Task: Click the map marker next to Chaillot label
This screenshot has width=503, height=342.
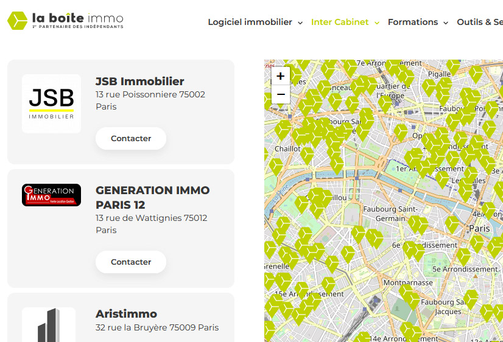Action: coord(307,156)
